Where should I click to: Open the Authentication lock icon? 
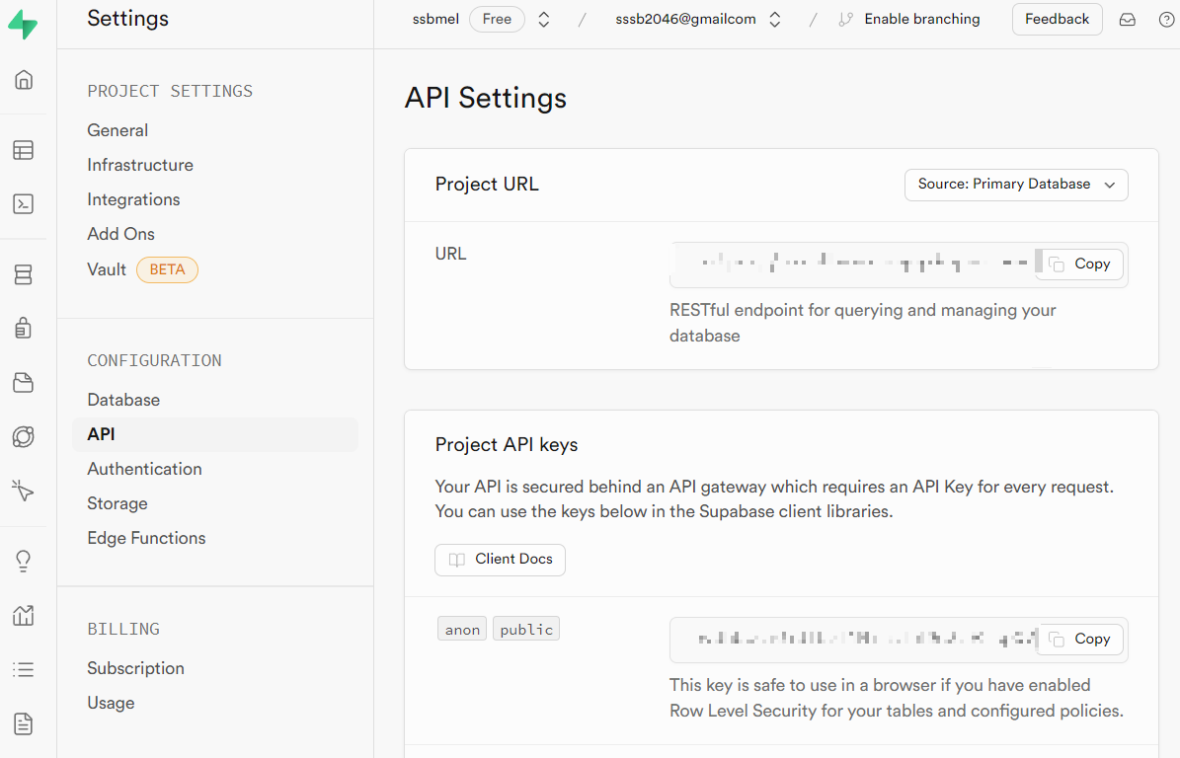click(x=24, y=328)
